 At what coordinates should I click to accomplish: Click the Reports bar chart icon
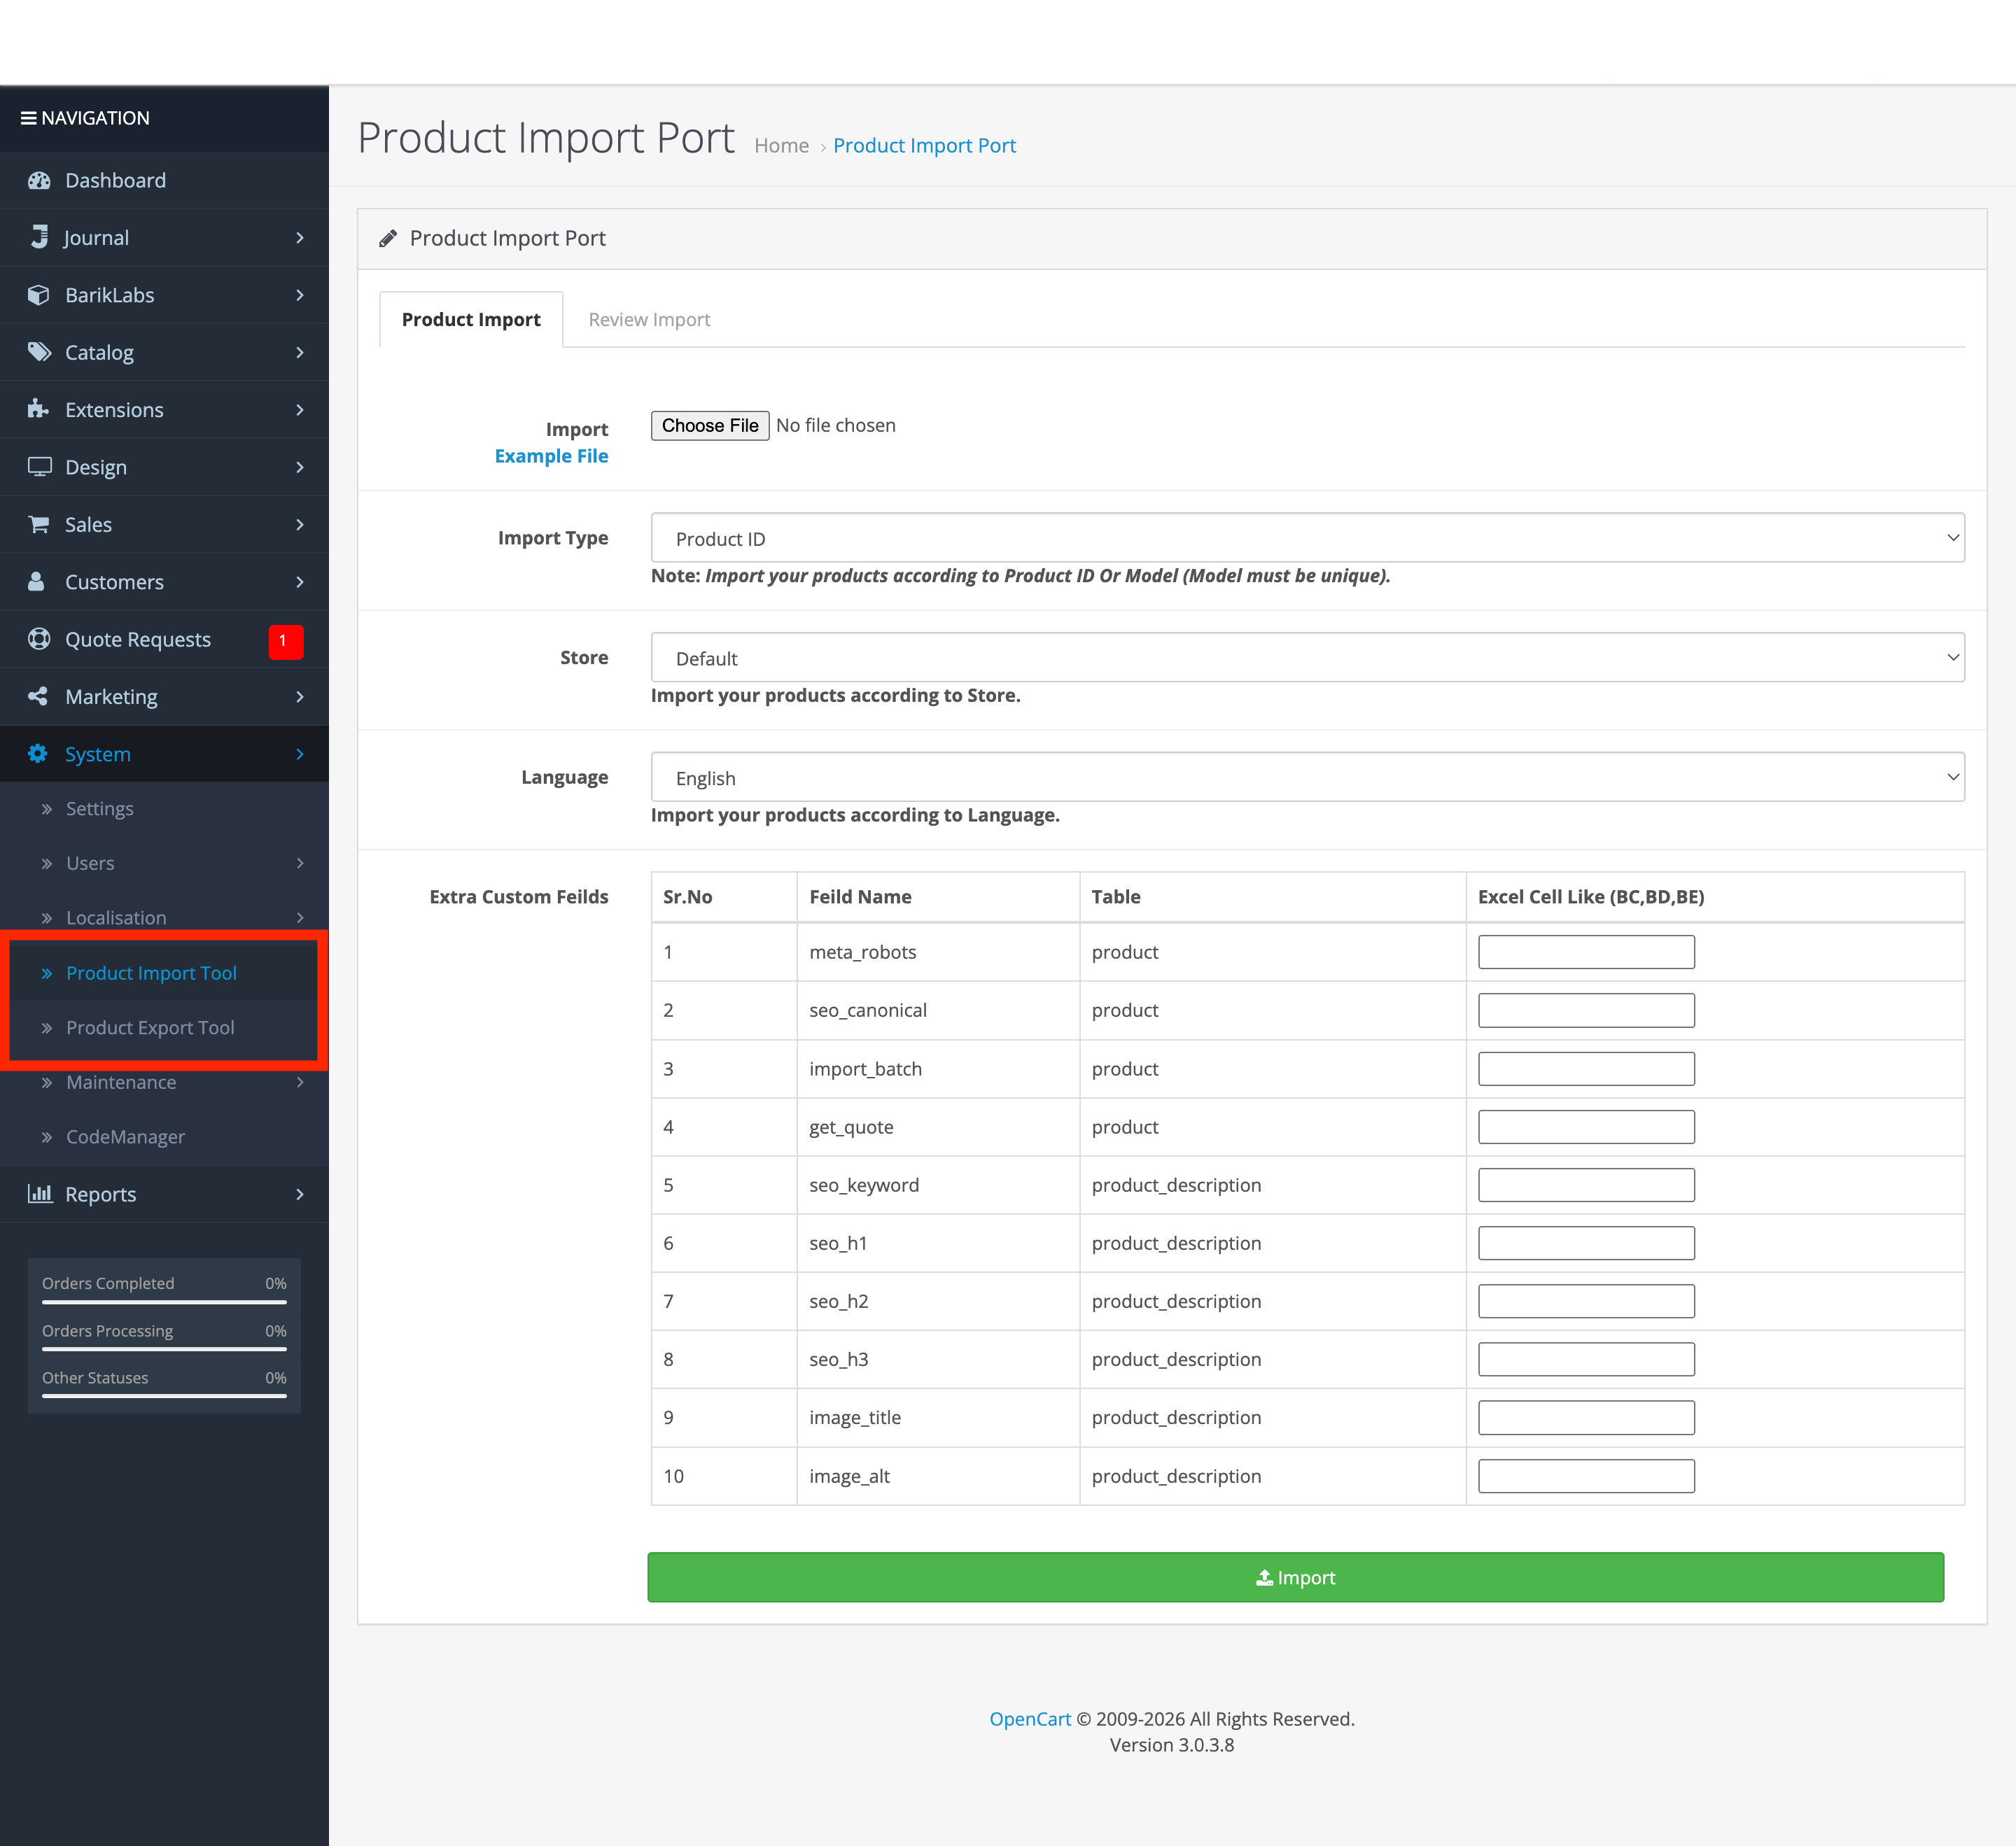39,1193
